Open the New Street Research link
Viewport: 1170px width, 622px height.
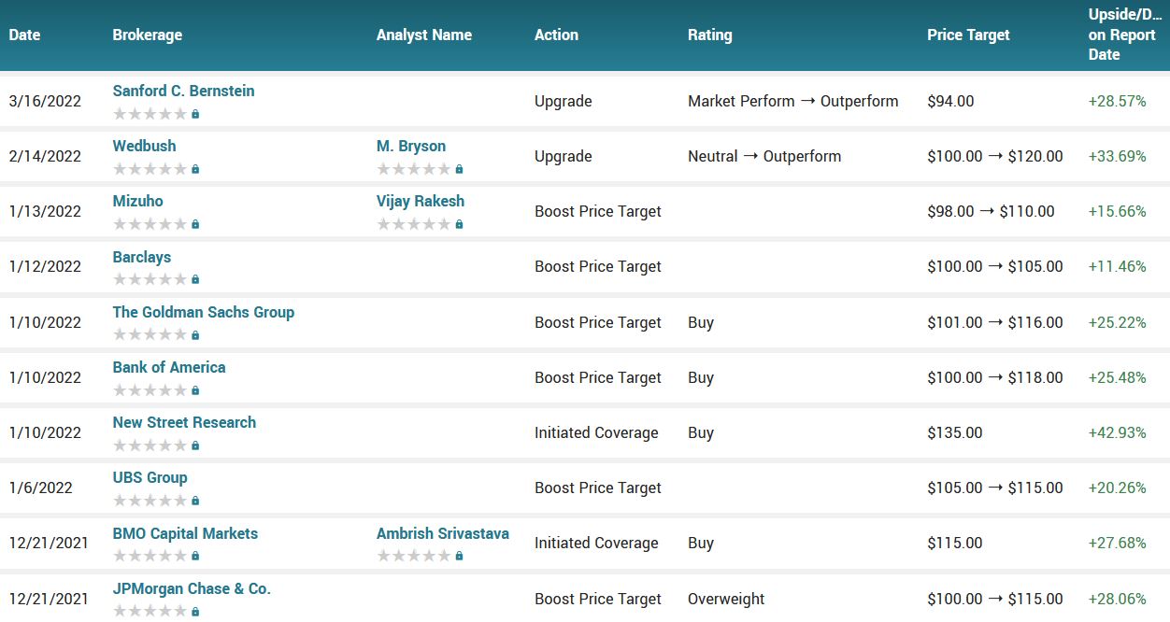pyautogui.click(x=184, y=422)
